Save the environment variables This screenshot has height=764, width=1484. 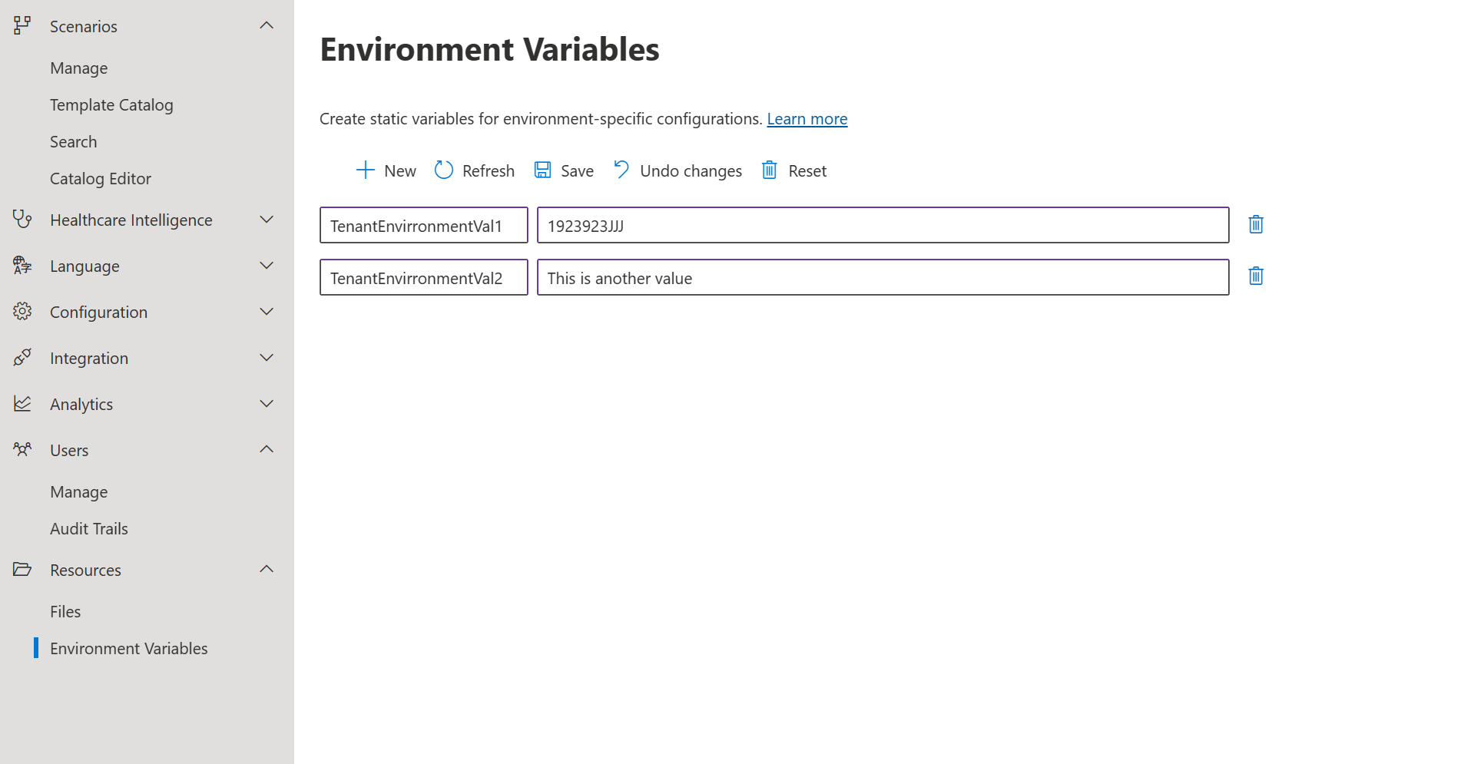[x=565, y=170]
